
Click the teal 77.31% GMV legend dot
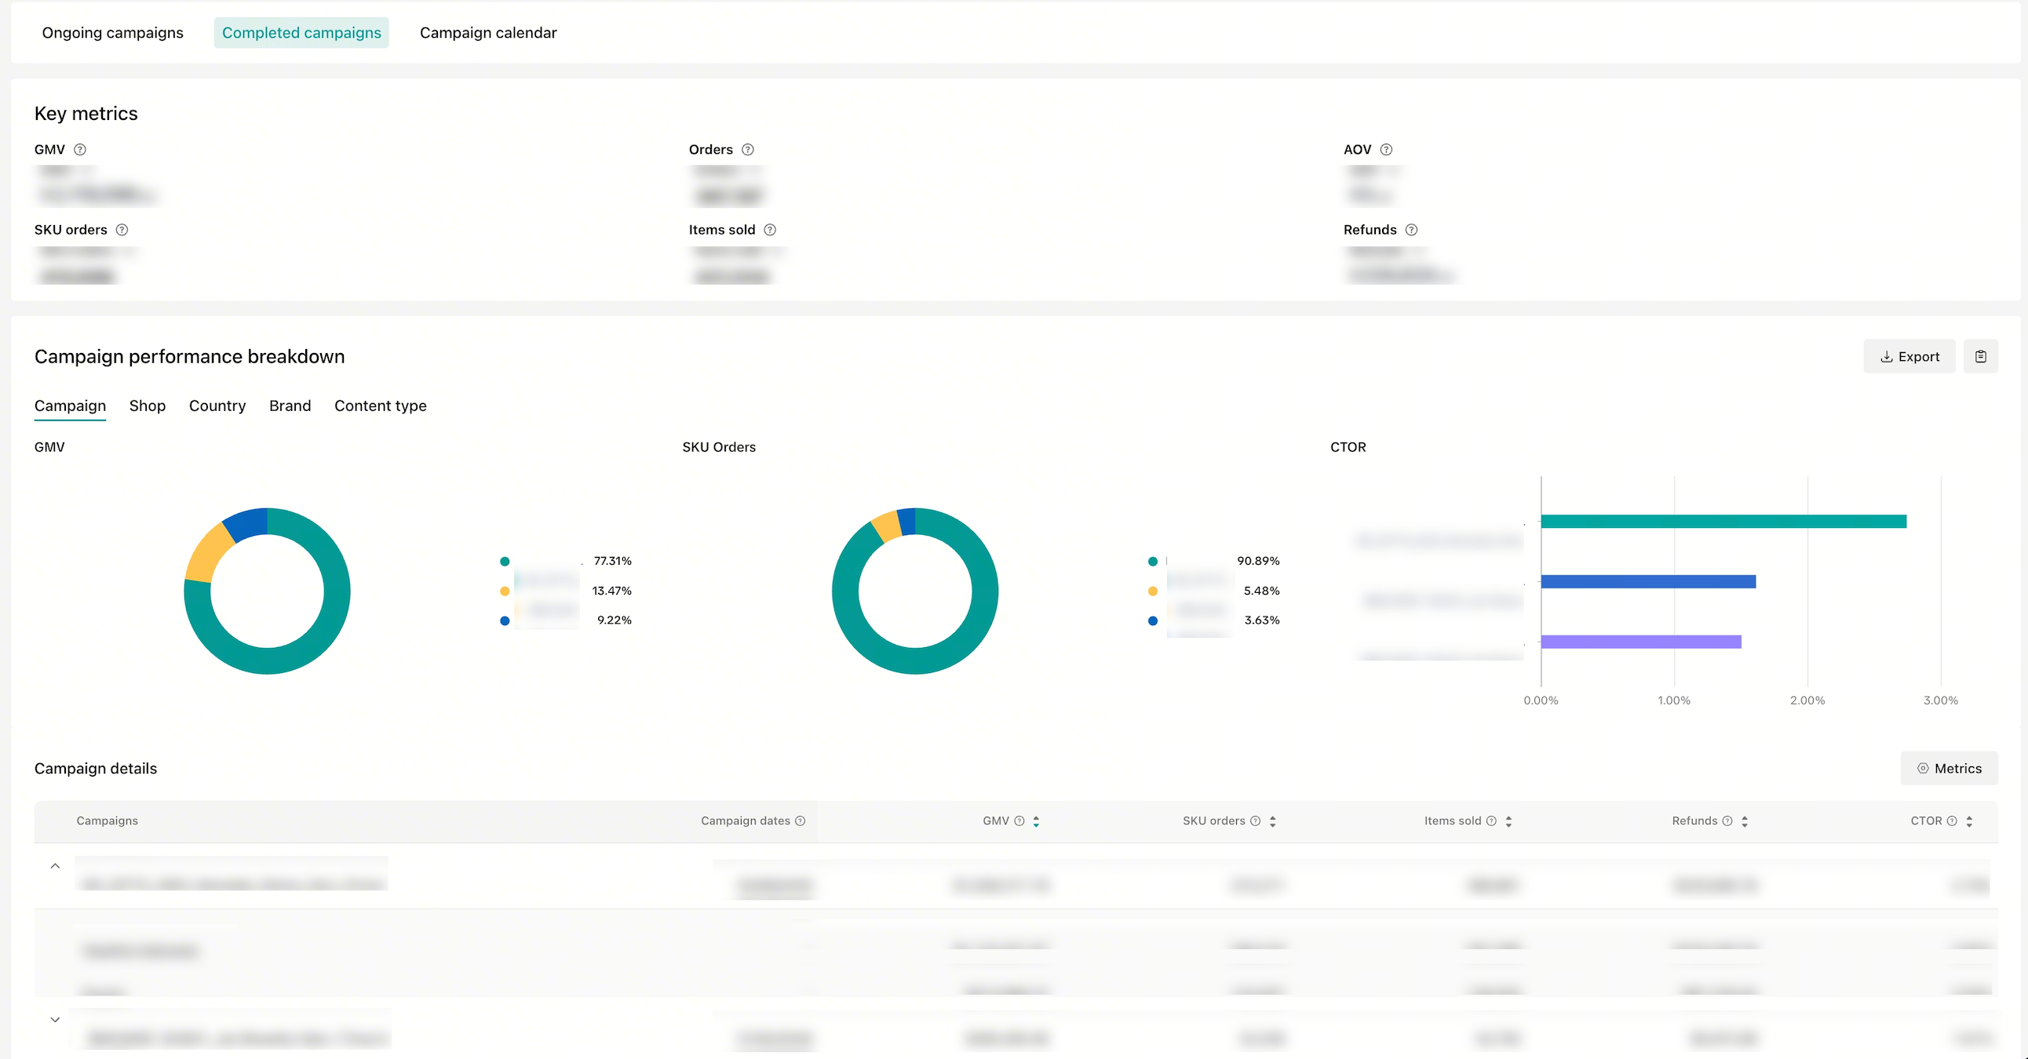click(505, 561)
